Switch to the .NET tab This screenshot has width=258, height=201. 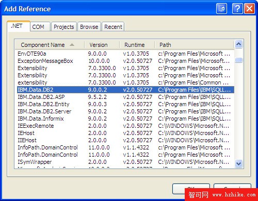click(x=19, y=26)
